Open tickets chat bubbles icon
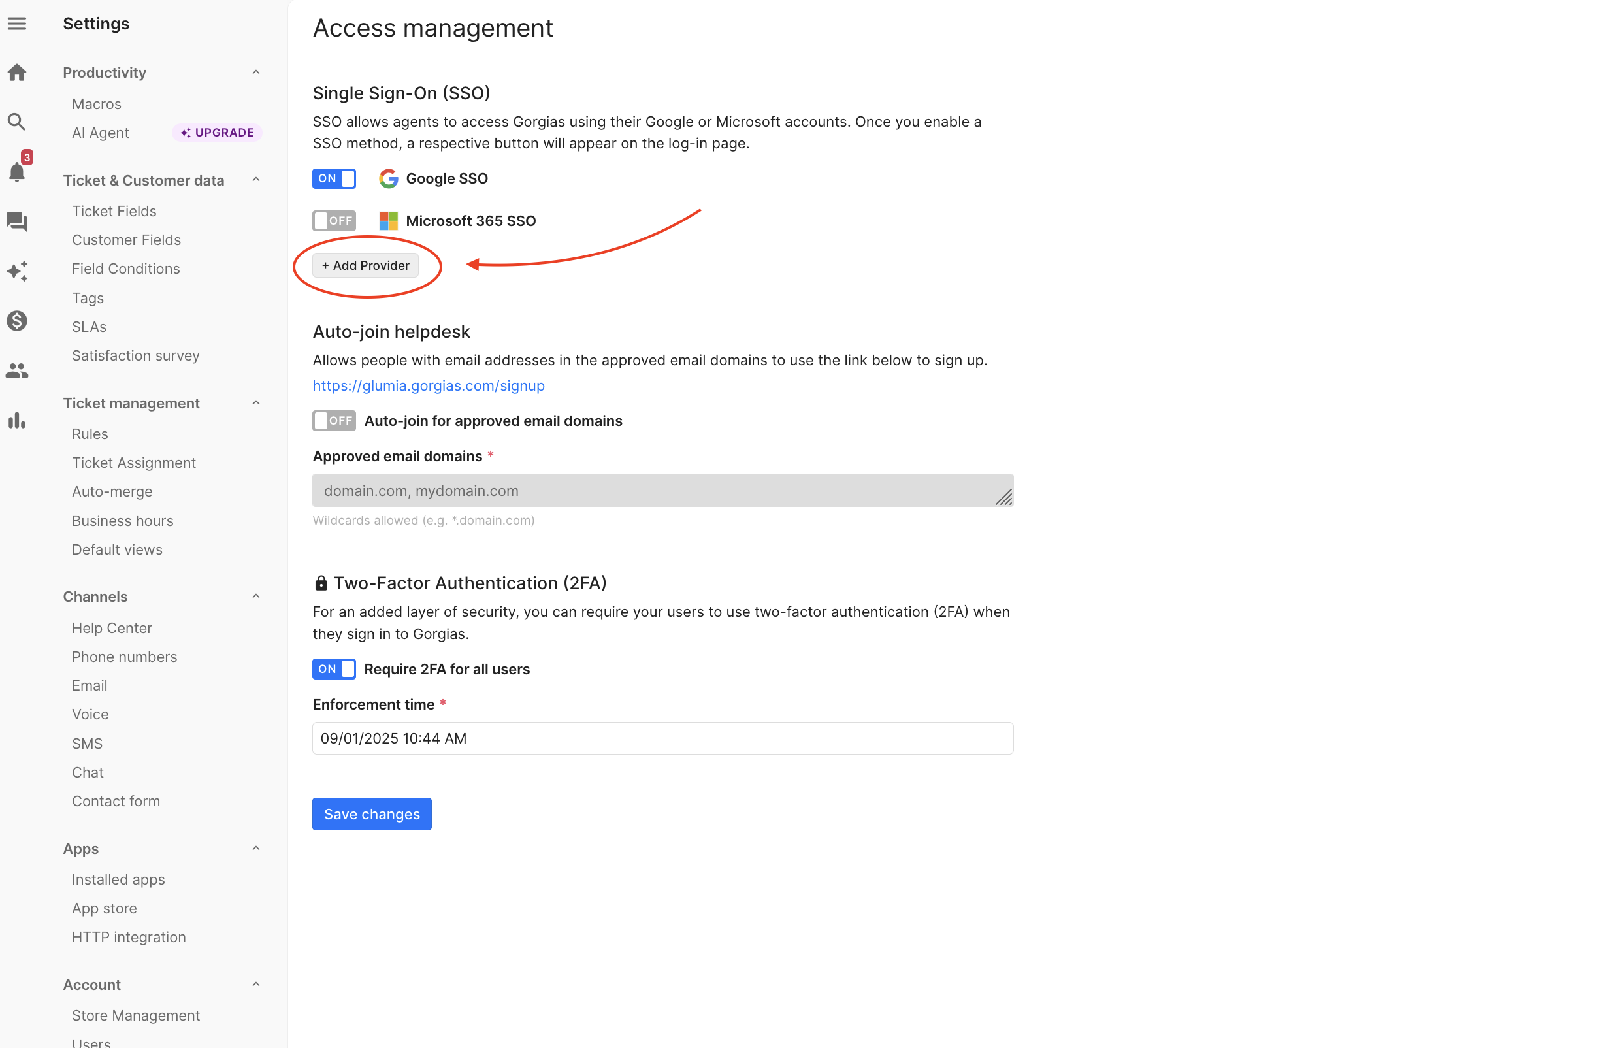1615x1048 pixels. tap(17, 221)
